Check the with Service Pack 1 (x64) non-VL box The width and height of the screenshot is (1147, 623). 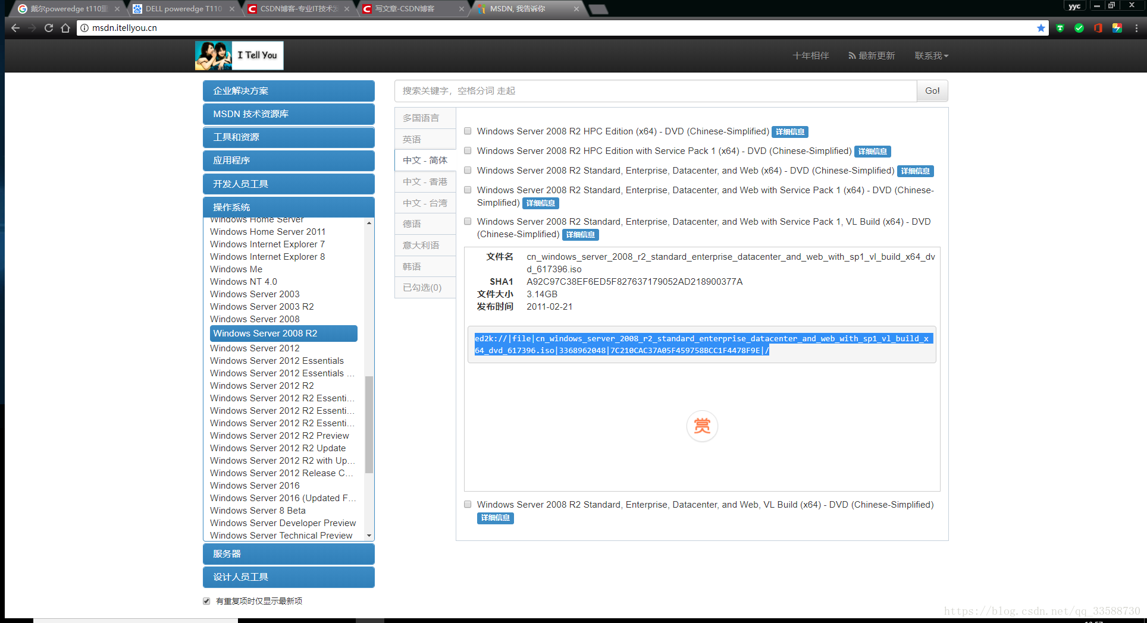468,190
